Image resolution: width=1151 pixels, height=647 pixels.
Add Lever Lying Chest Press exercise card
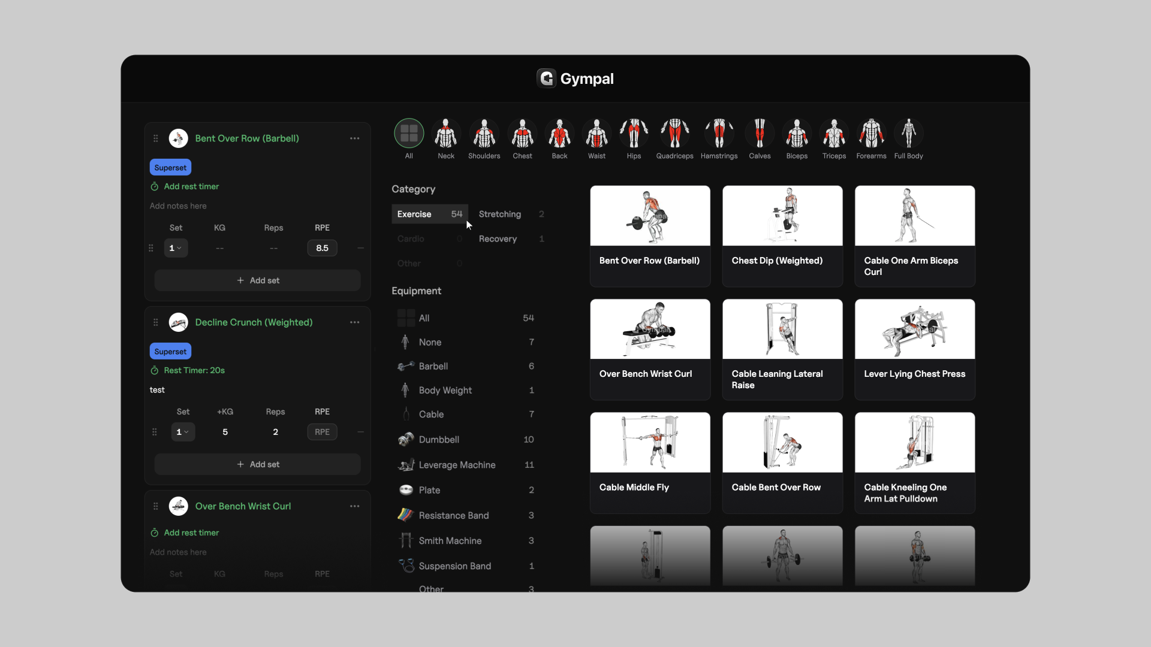pyautogui.click(x=915, y=349)
